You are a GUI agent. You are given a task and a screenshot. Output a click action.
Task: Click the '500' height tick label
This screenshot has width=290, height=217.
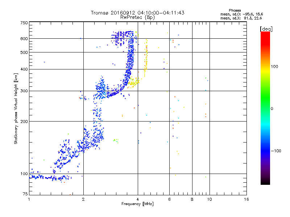click(x=24, y=52)
